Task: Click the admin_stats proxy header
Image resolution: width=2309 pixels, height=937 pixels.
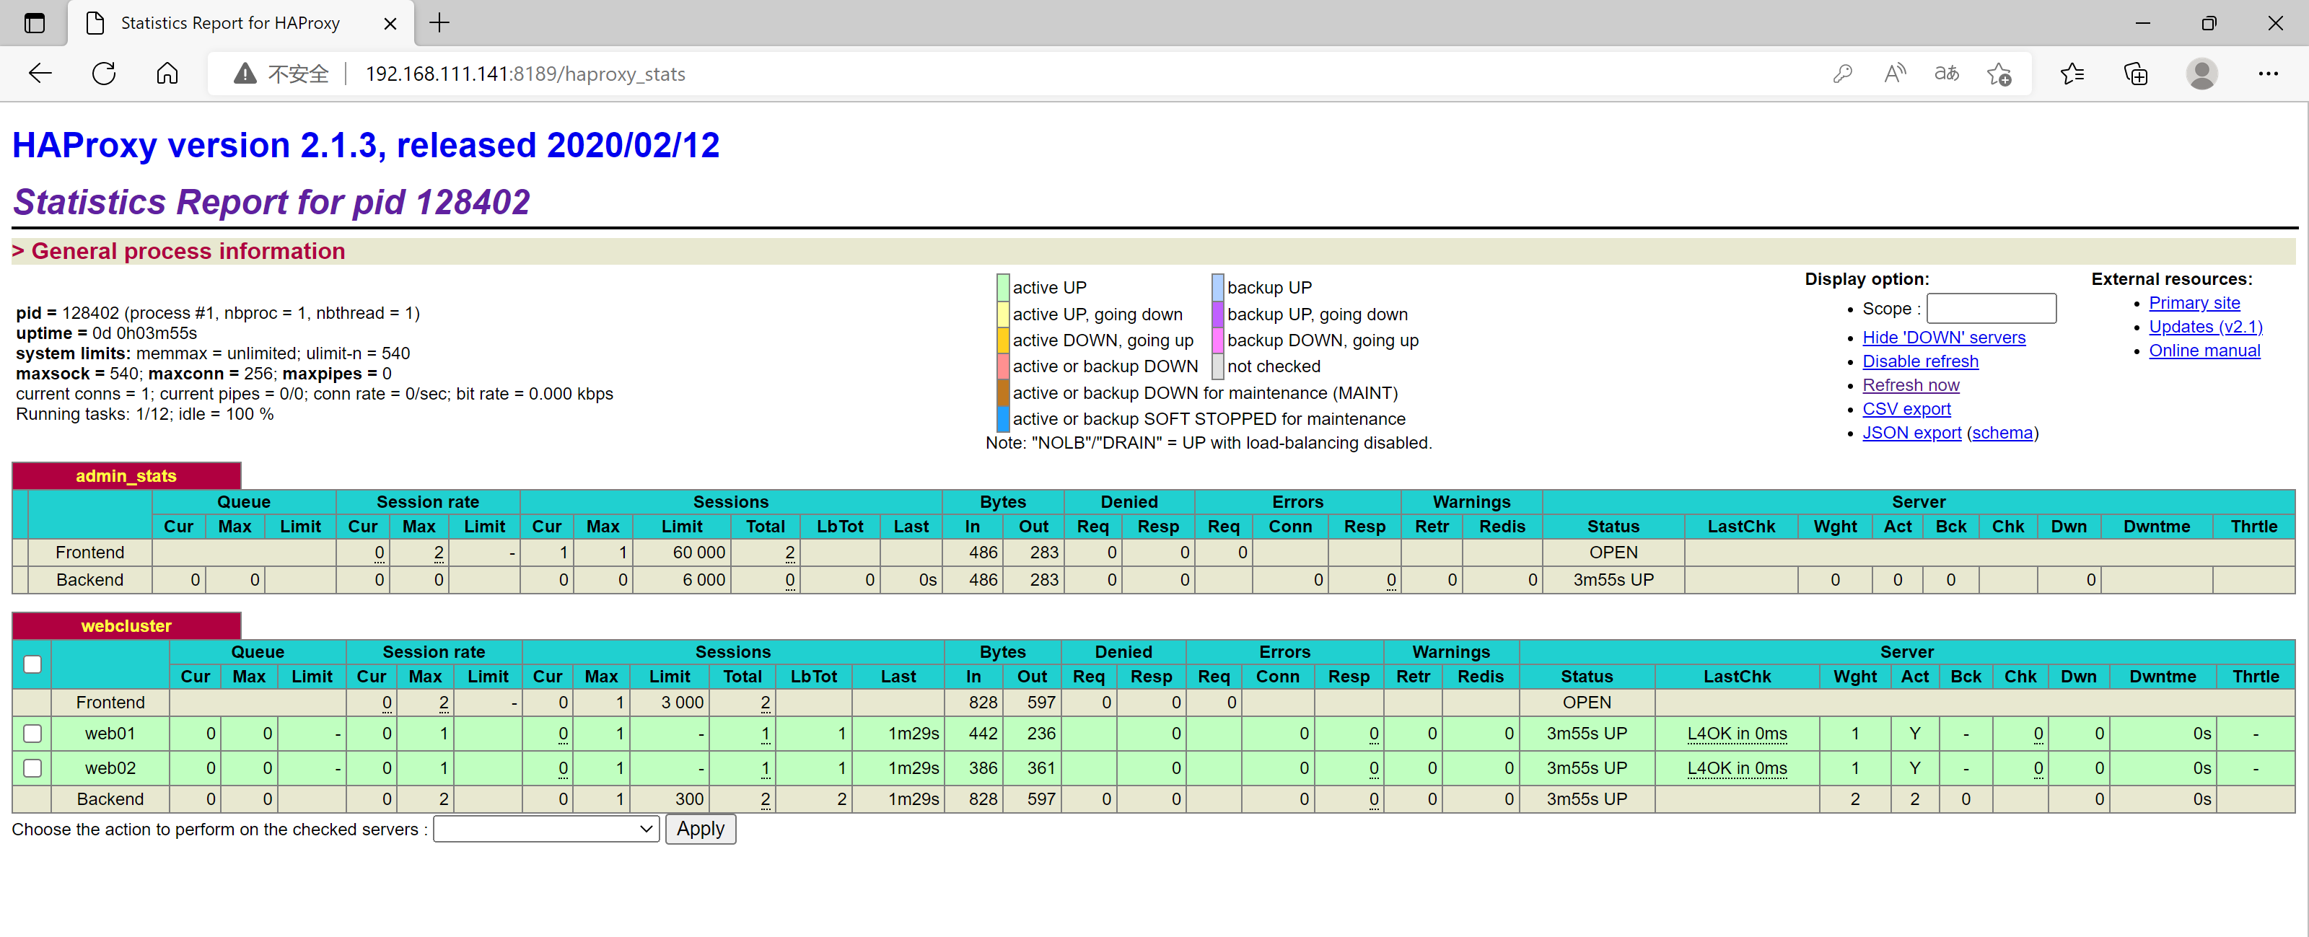Action: click(x=126, y=475)
